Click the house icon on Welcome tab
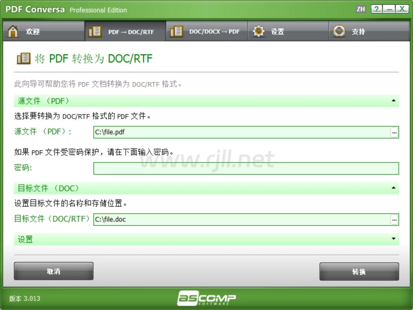Image resolution: width=413 pixels, height=310 pixels. point(13,31)
